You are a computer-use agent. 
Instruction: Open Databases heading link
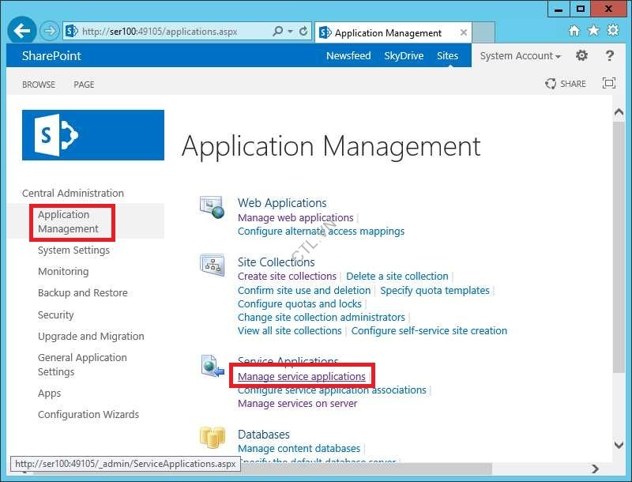pos(264,435)
